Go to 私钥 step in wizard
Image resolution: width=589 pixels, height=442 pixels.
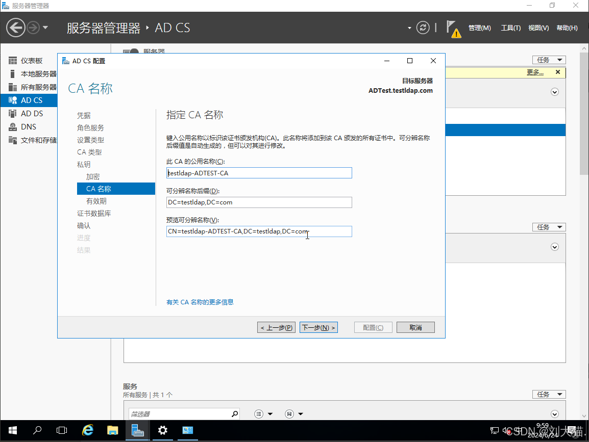click(84, 164)
